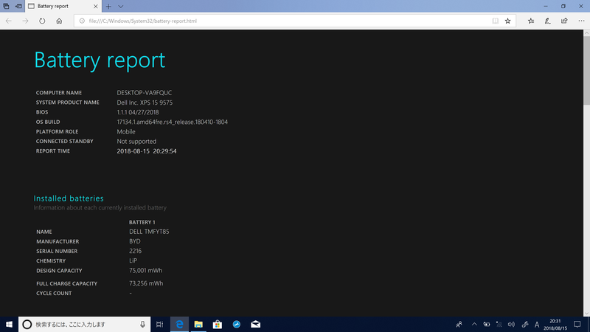The width and height of the screenshot is (590, 332).
Task: Click the pen workspace tray icon
Action: tap(525, 324)
